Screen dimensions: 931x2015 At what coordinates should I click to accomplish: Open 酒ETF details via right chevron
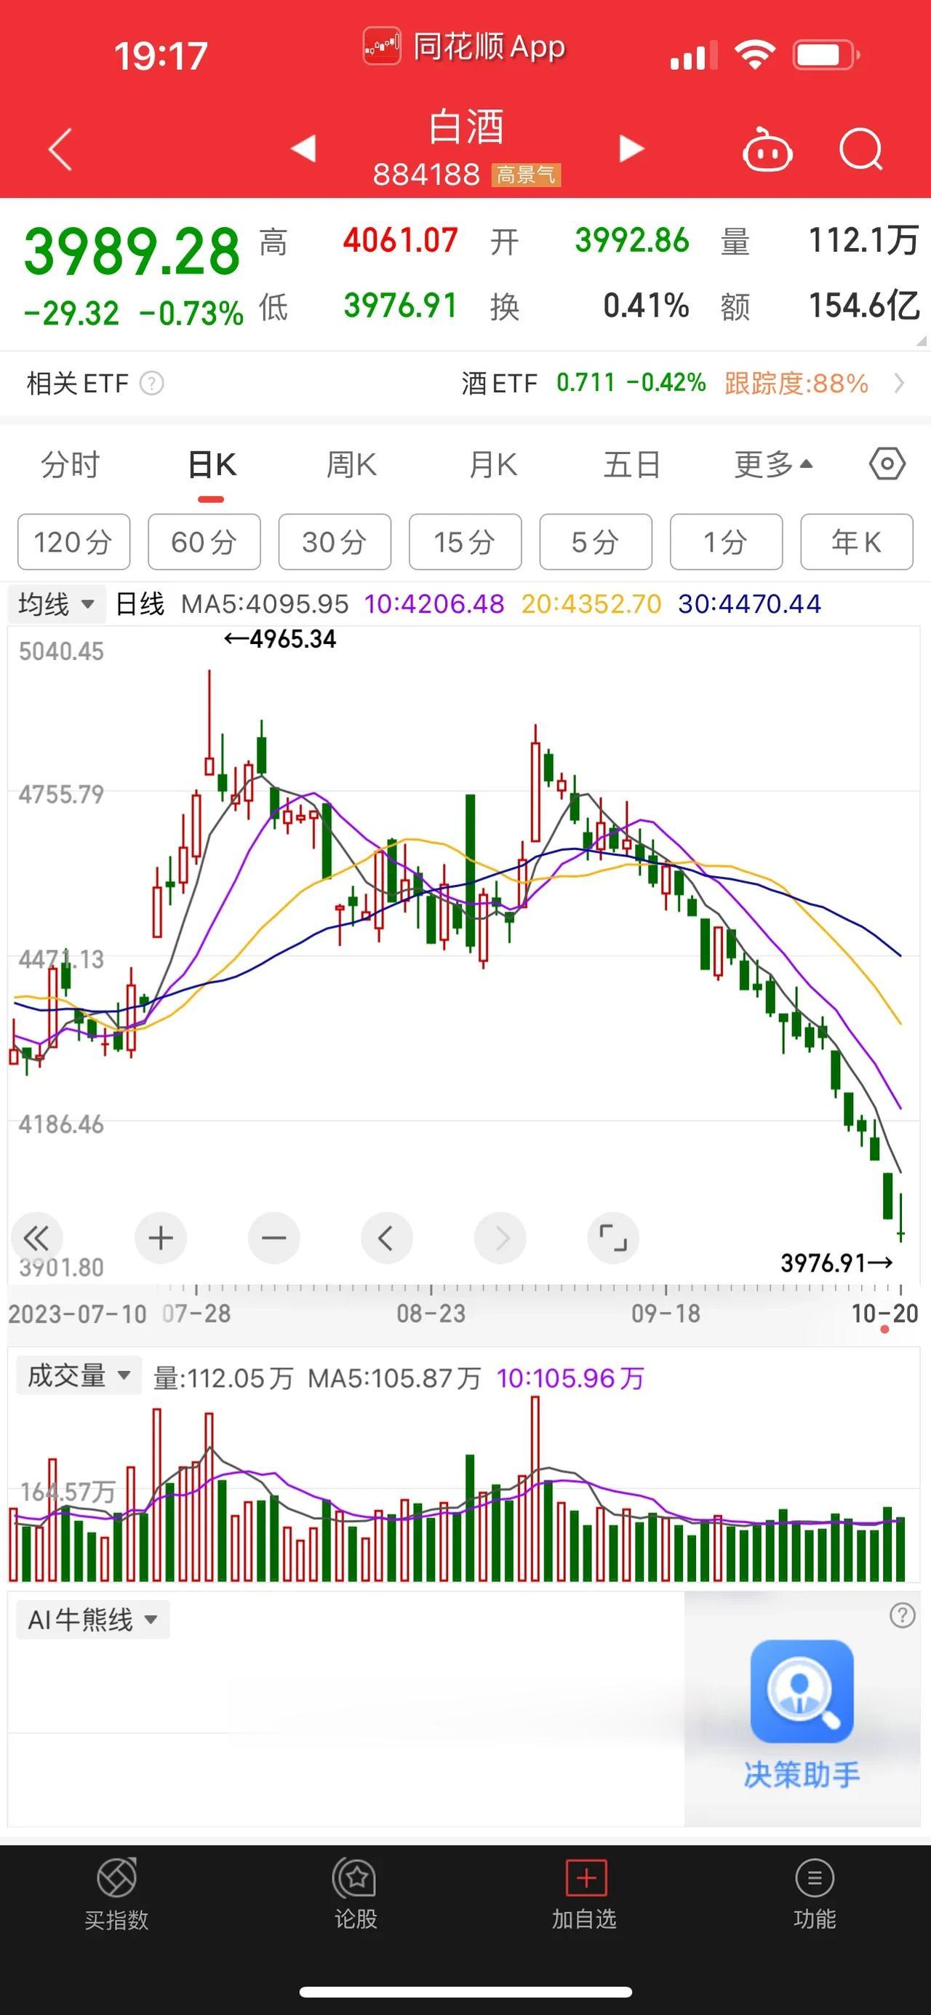[x=899, y=383]
